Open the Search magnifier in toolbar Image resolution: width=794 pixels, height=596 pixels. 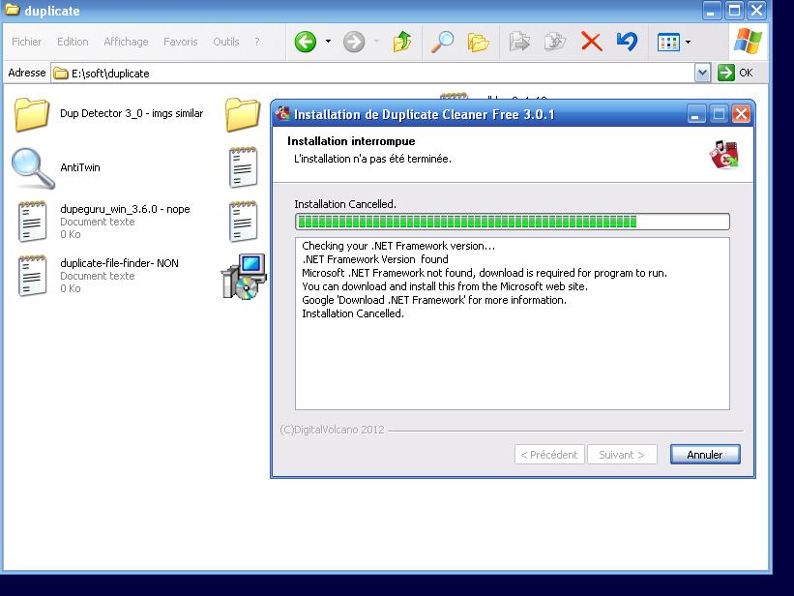pyautogui.click(x=442, y=42)
